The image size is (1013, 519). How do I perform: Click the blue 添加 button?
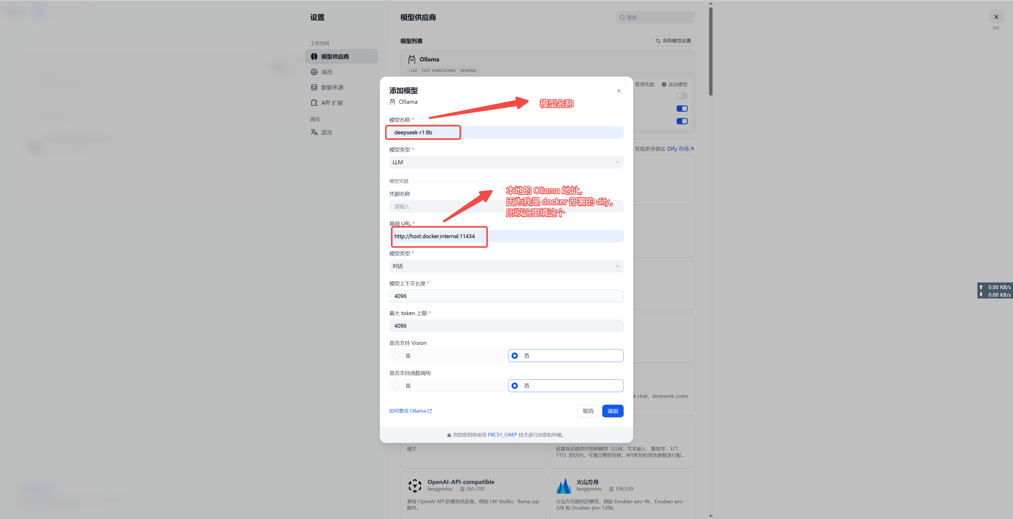tap(612, 411)
